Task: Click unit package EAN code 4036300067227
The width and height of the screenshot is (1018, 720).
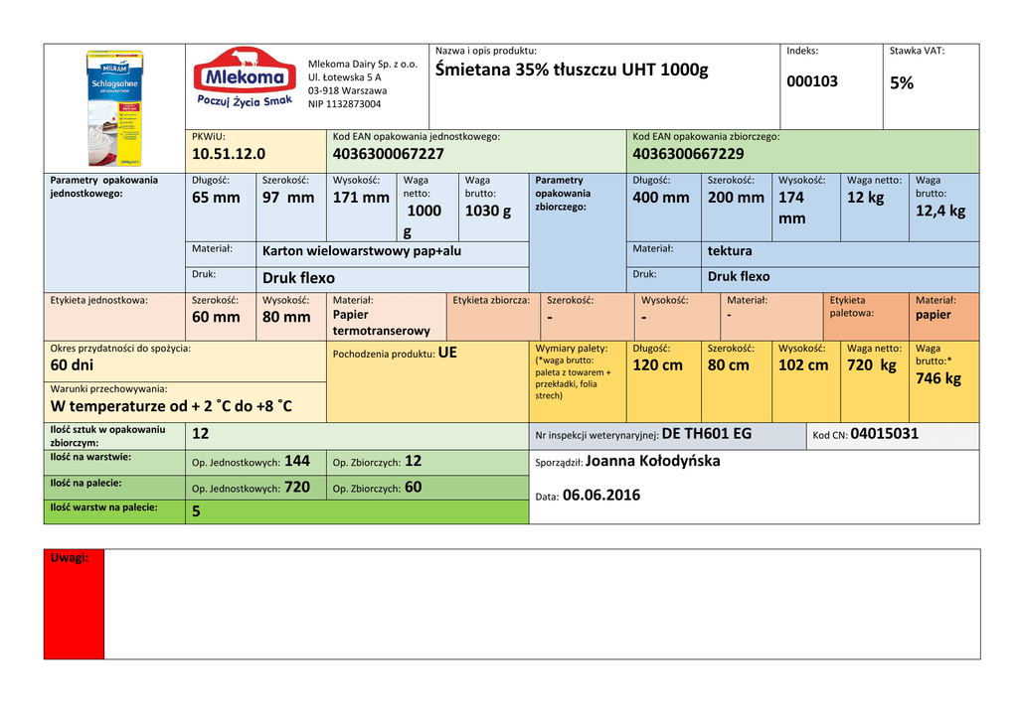Action: [389, 154]
